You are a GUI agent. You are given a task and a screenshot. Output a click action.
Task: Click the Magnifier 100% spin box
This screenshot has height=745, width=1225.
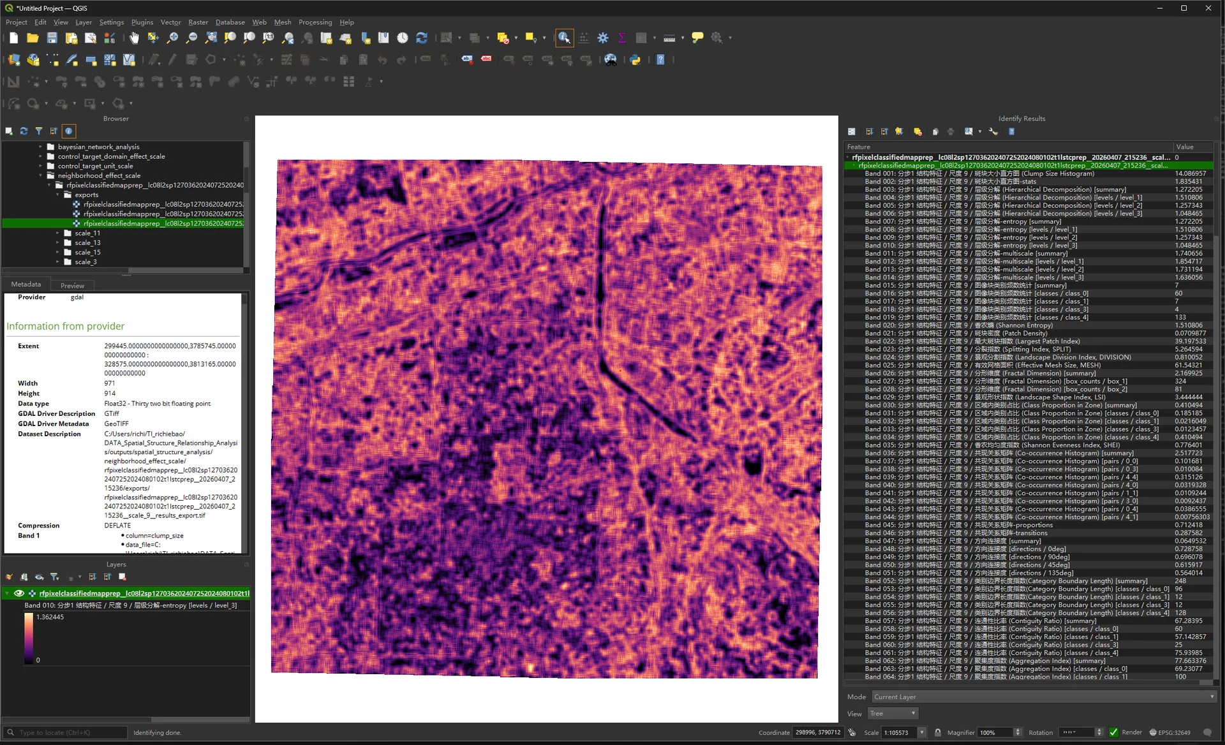pyautogui.click(x=1000, y=732)
